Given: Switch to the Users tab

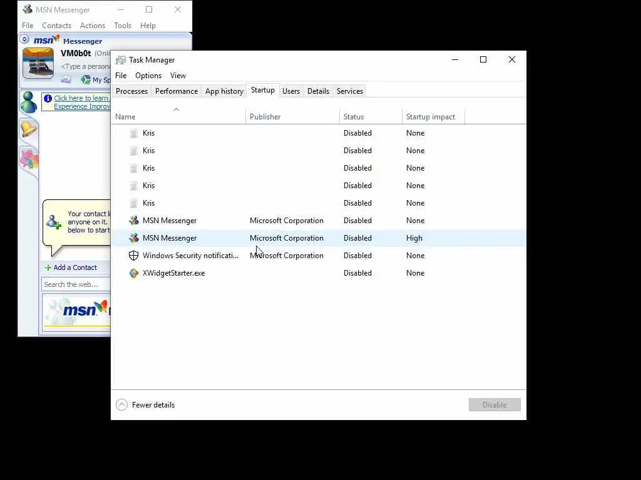Looking at the screenshot, I should pyautogui.click(x=291, y=91).
